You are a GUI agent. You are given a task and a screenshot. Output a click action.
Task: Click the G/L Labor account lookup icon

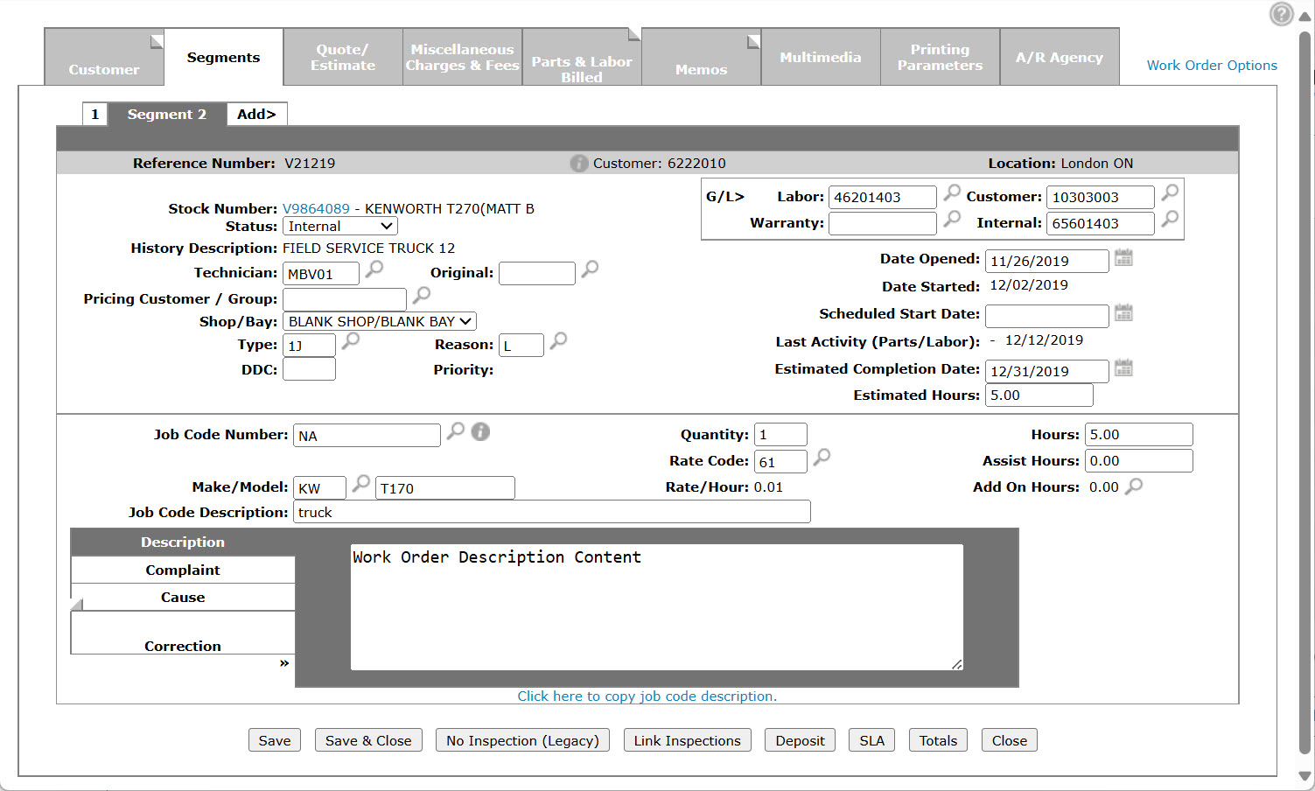coord(952,192)
